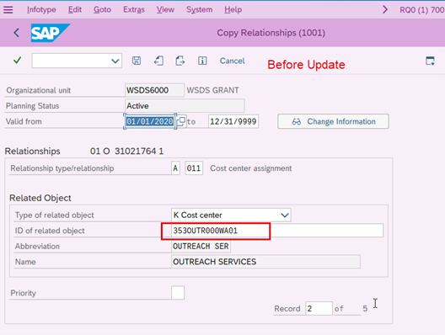Expand the command field dropdown
The width and height of the screenshot is (445, 335).
(115, 61)
